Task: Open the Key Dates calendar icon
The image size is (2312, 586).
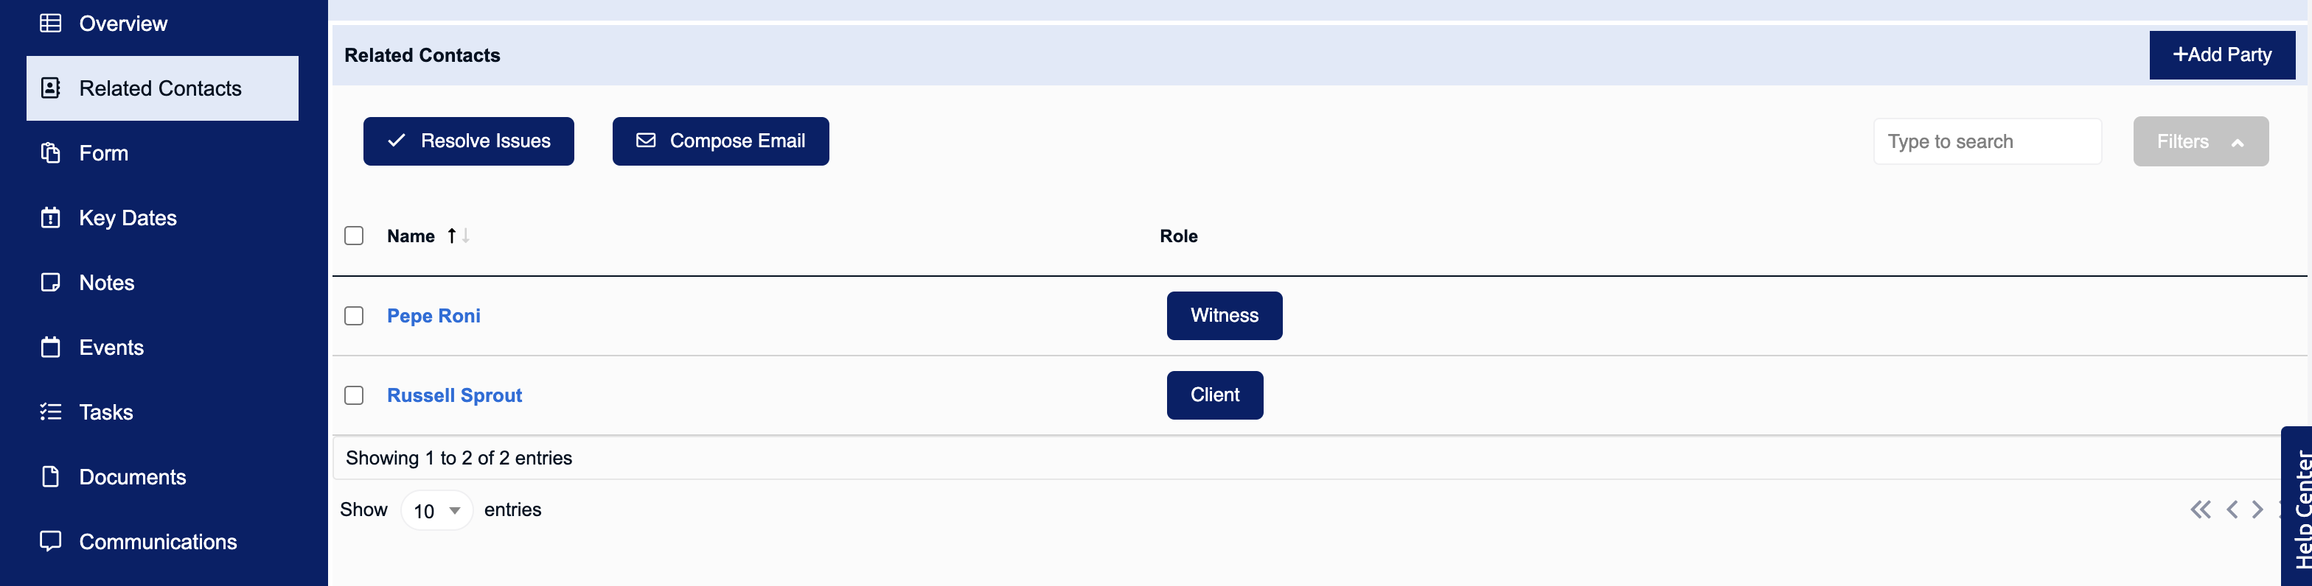Action: tap(50, 218)
